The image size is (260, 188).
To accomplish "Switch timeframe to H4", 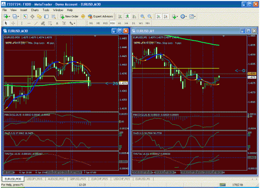I will tap(126, 23).
